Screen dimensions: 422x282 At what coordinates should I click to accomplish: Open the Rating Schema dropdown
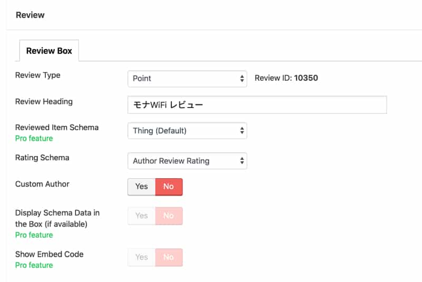(187, 161)
